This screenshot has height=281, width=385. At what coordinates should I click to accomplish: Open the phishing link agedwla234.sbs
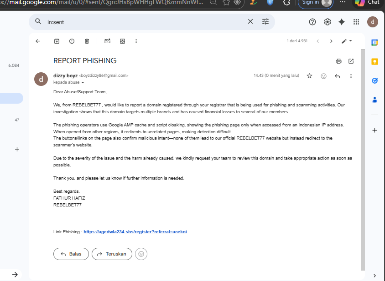point(135,232)
